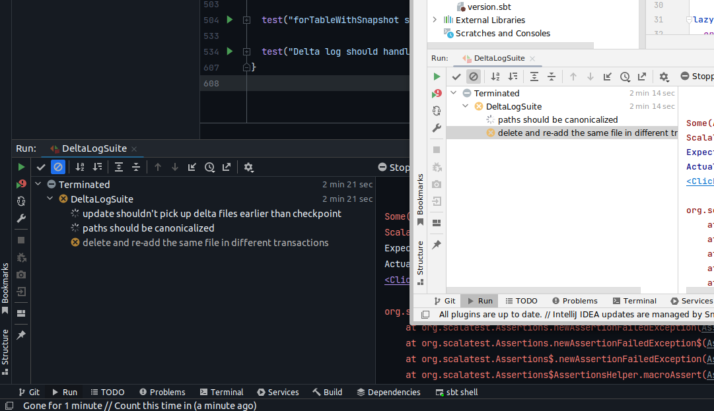Click the Expand All icon in the test tree toolbar

point(119,168)
